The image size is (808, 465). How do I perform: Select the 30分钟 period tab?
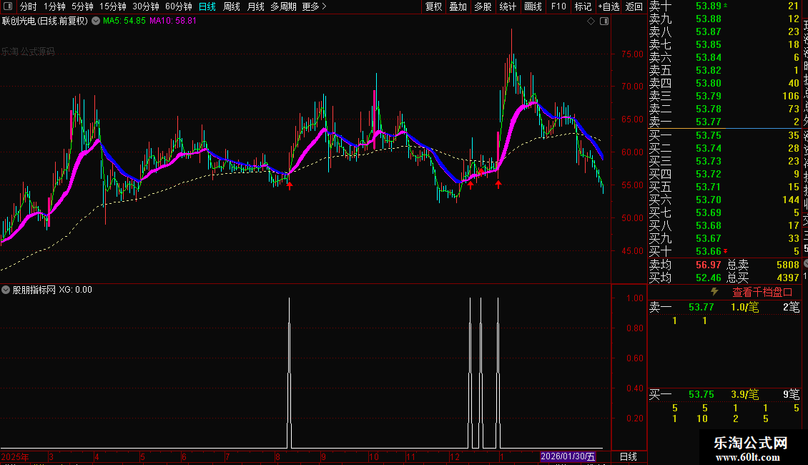(146, 6)
